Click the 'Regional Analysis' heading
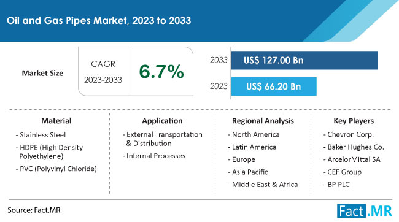Screen dimensions: 399x222 263,121
